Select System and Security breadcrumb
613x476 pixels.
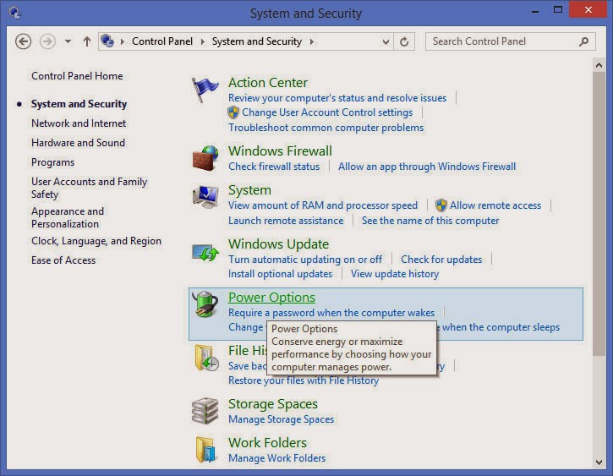[x=257, y=41]
